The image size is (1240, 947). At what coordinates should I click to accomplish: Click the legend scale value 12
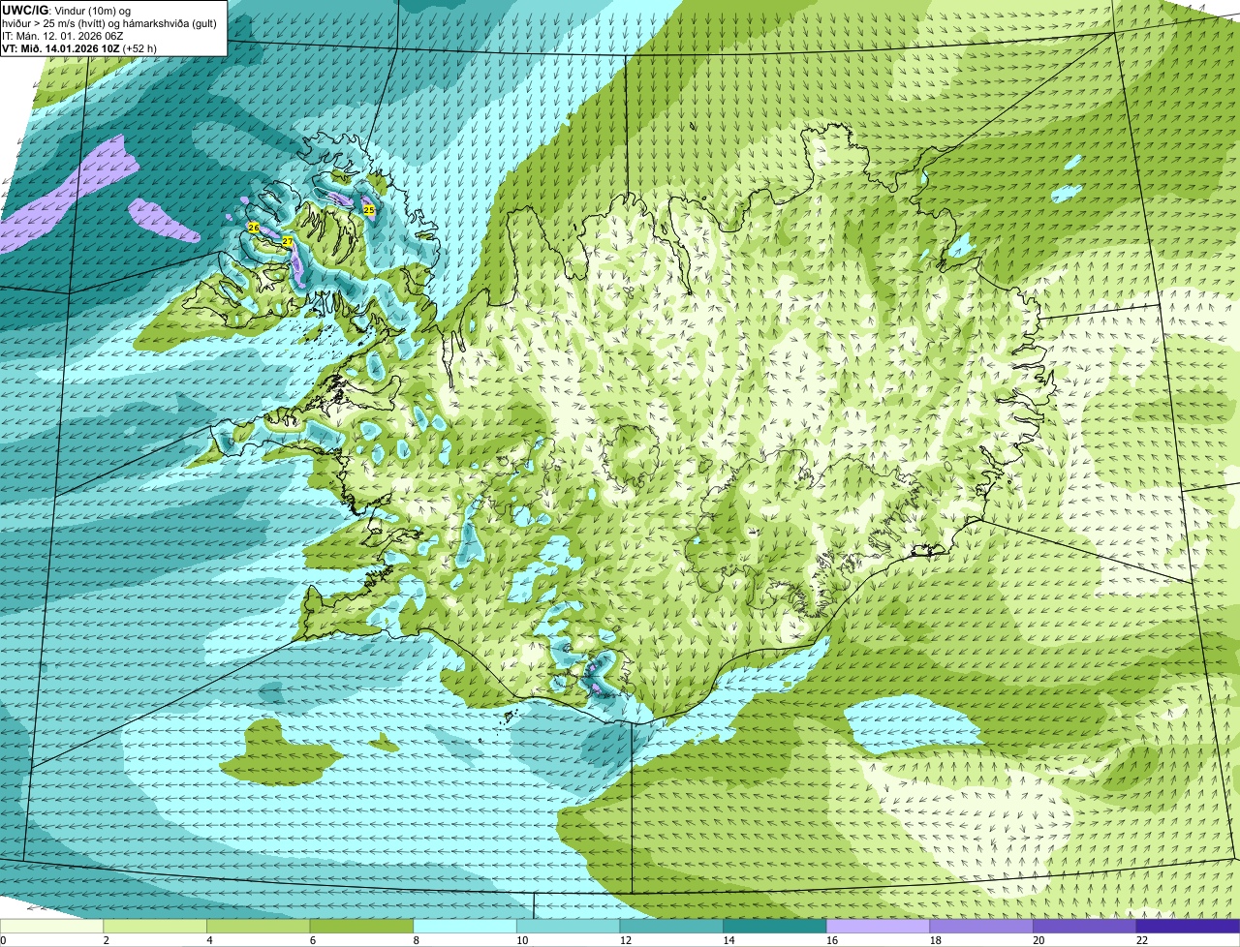pos(626,940)
